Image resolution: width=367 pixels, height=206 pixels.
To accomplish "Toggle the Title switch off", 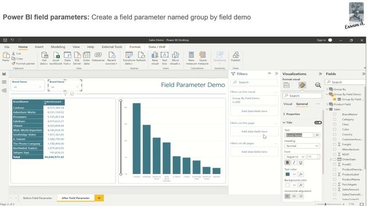I will [x=318, y=122].
